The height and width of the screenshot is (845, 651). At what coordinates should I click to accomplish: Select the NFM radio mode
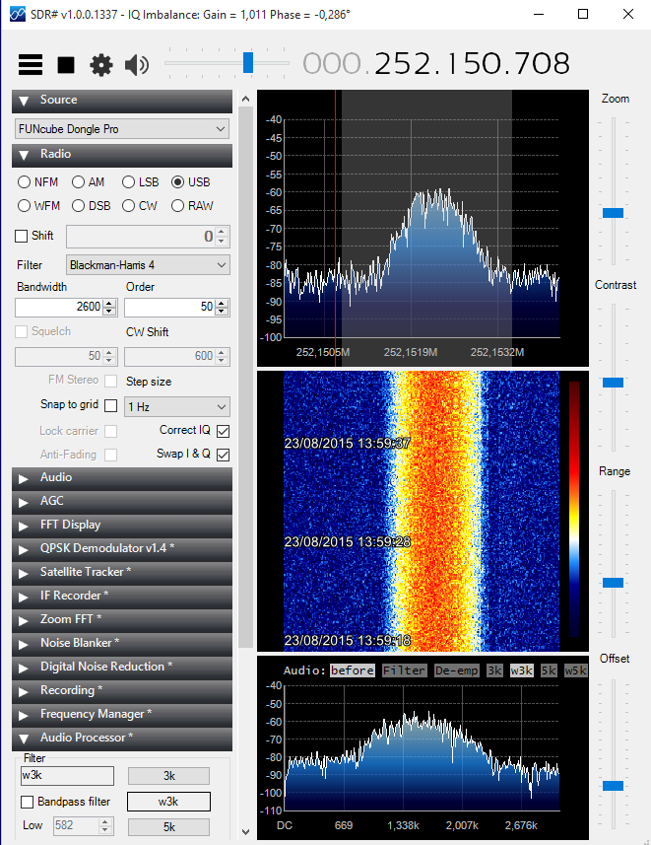point(25,182)
